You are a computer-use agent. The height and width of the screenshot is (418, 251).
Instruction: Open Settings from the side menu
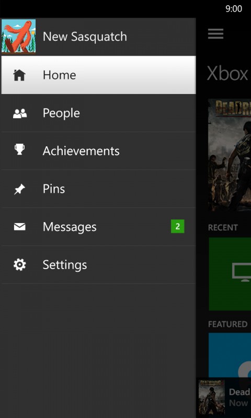point(98,265)
